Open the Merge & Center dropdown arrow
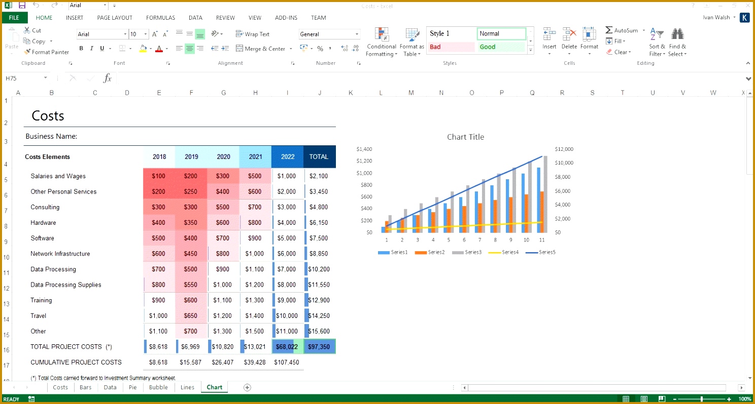Image resolution: width=755 pixels, height=404 pixels. click(x=291, y=49)
